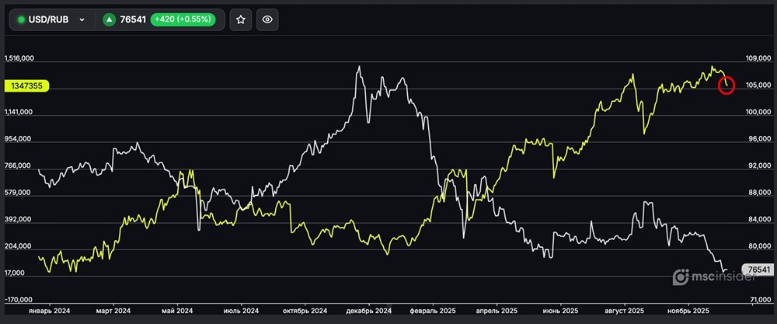The image size is (777, 324).
Task: Click the 76541 price in the header
Action: click(x=132, y=19)
